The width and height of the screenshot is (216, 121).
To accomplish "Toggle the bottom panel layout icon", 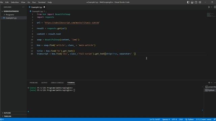I will click(x=192, y=2).
